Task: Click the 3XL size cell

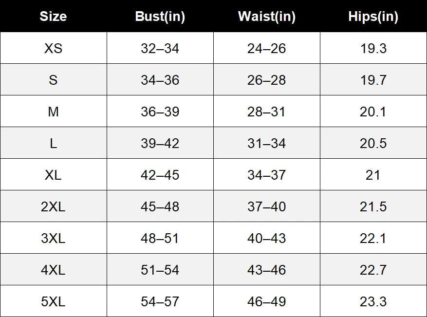Action: click(x=54, y=238)
